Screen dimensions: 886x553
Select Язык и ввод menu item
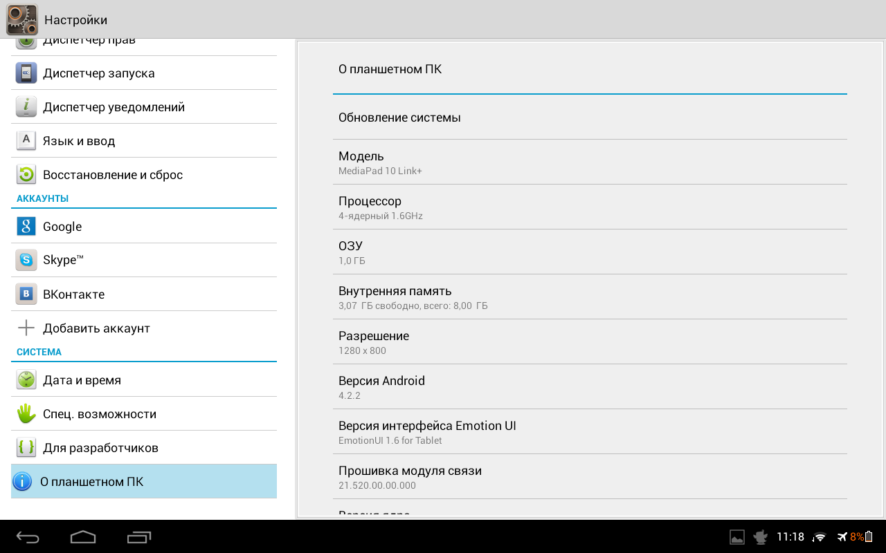click(x=144, y=140)
